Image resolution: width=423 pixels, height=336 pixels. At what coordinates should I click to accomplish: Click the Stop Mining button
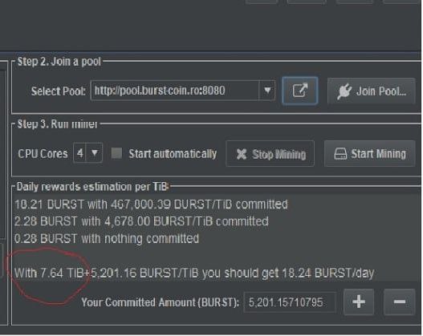[270, 154]
